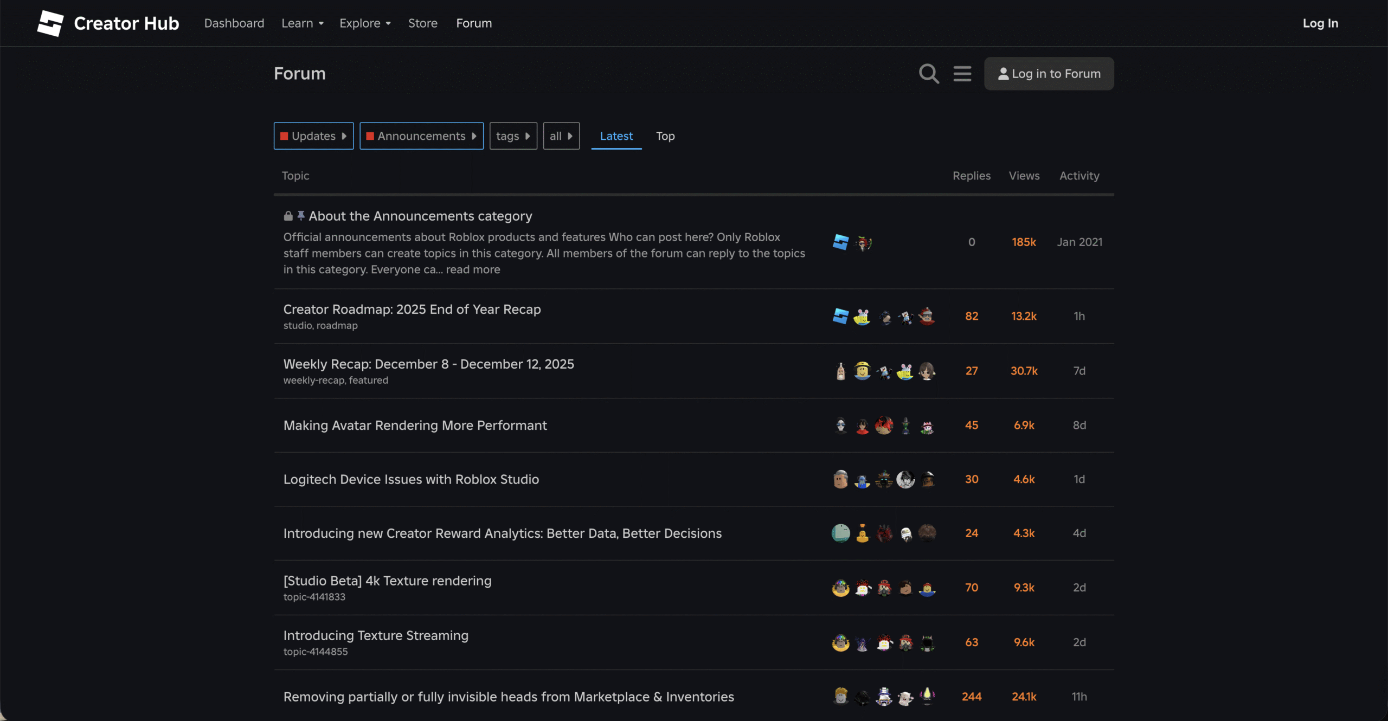Open [Studio Beta] 4k Texture rendering topic
1388x721 pixels.
[387, 581]
